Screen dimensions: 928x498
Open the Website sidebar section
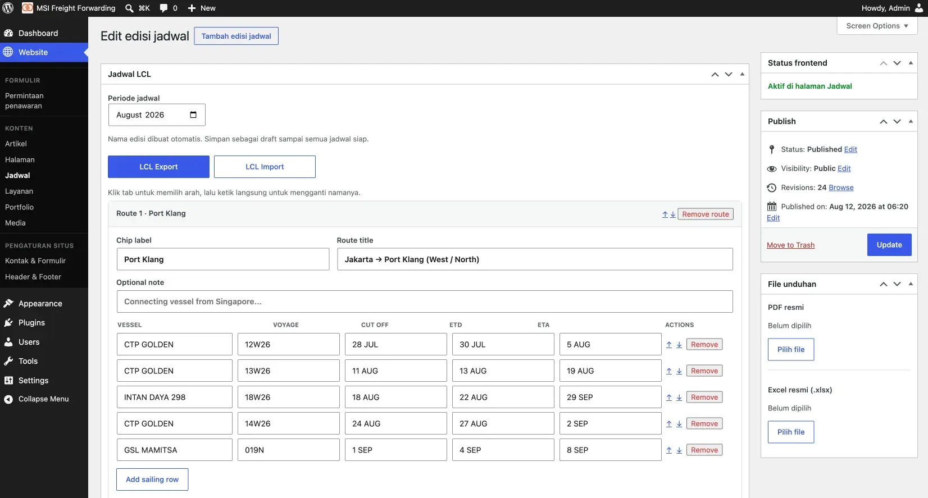44,52
